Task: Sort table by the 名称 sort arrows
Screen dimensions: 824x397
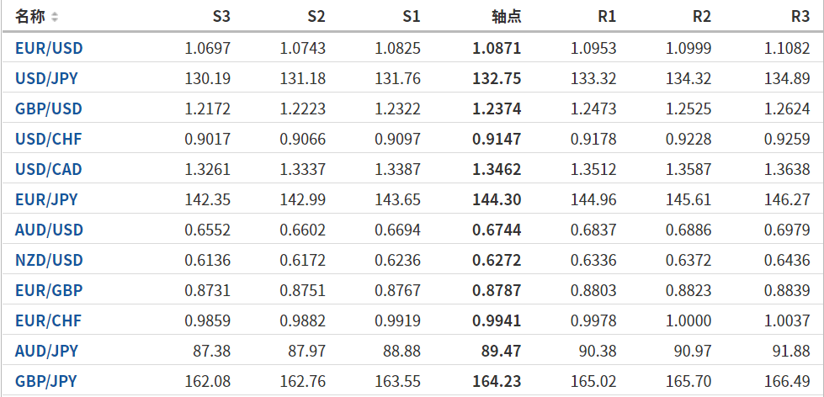Action: pos(55,17)
